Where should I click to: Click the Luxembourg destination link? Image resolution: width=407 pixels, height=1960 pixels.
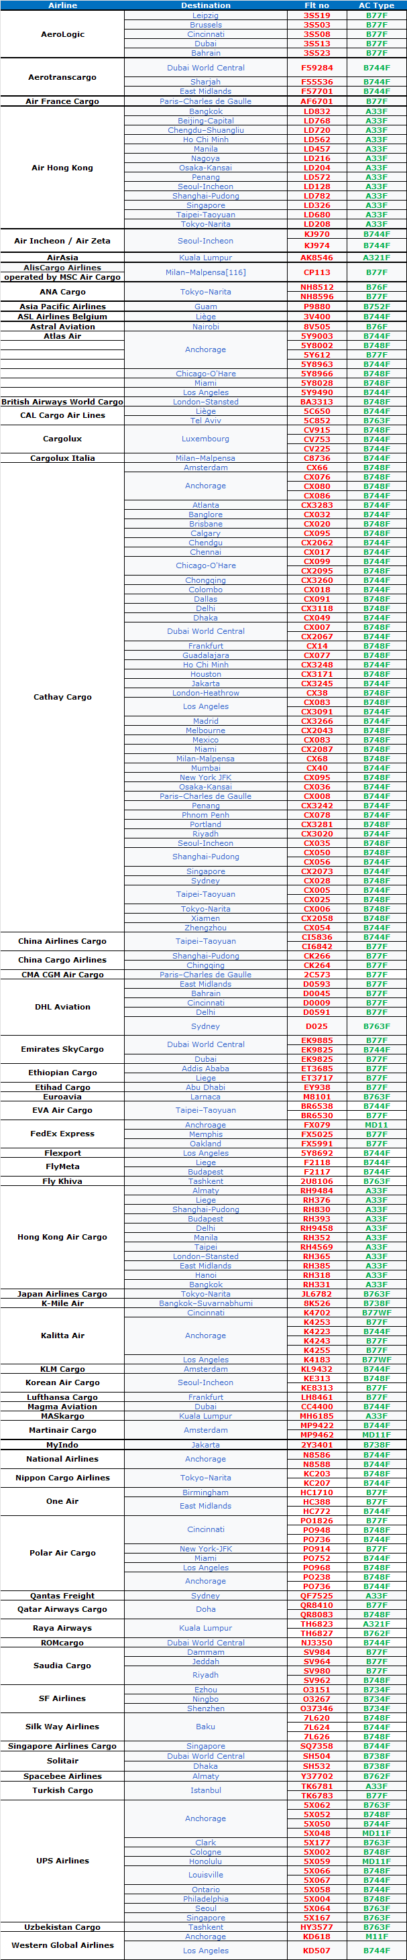(205, 439)
